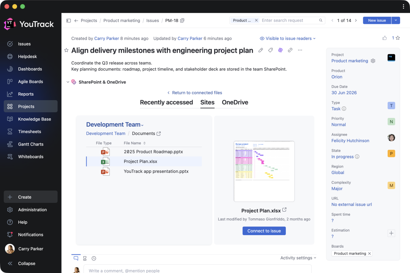The image size is (410, 273).
Task: Open the Activity settings dropdown
Action: (298, 258)
